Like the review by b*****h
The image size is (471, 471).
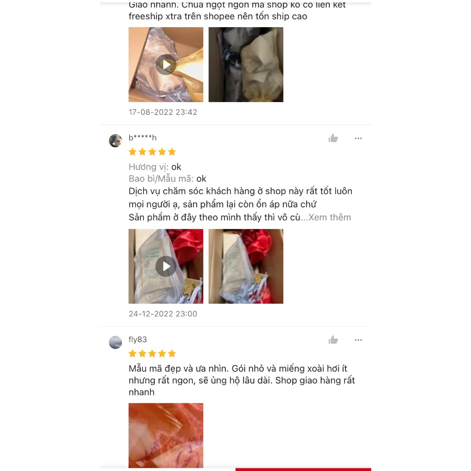pos(333,138)
